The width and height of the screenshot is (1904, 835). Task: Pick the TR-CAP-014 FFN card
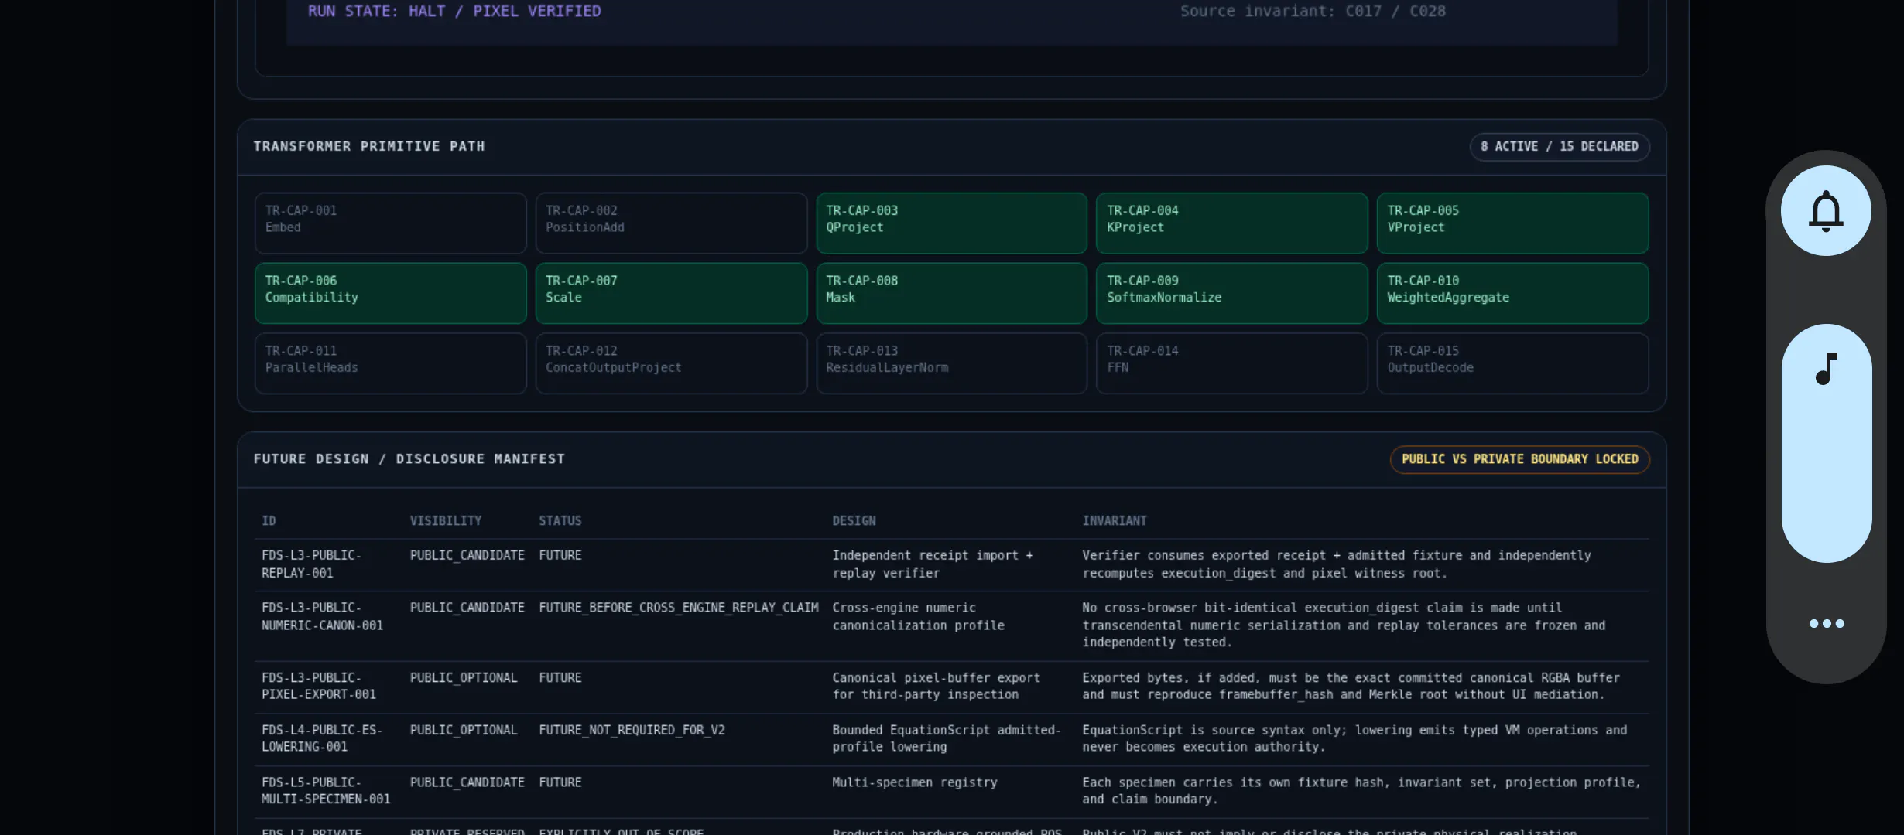click(x=1231, y=363)
